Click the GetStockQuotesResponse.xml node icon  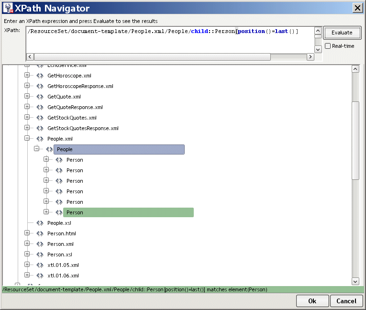point(40,128)
